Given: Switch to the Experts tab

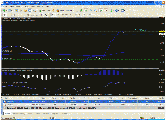Looking at the screenshot, I should point(55,114).
